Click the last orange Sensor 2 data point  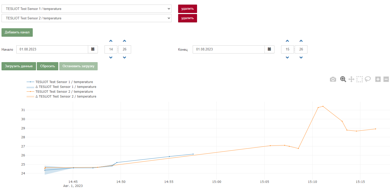tap(375, 129)
